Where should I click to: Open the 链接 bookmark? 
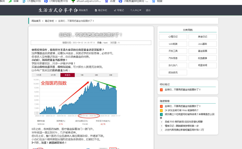[157, 1]
